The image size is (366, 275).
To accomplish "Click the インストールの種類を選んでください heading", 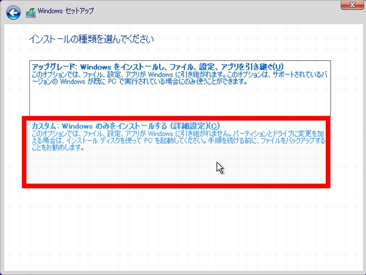I will [91, 39].
